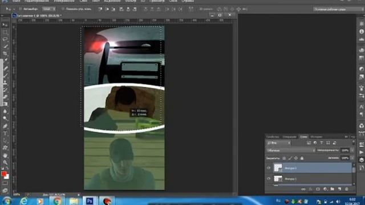Select the Clone Stamp tool

[5, 83]
